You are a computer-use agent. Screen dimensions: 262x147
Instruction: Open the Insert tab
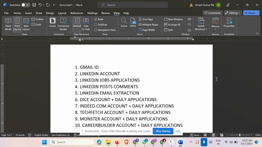[x=28, y=13]
